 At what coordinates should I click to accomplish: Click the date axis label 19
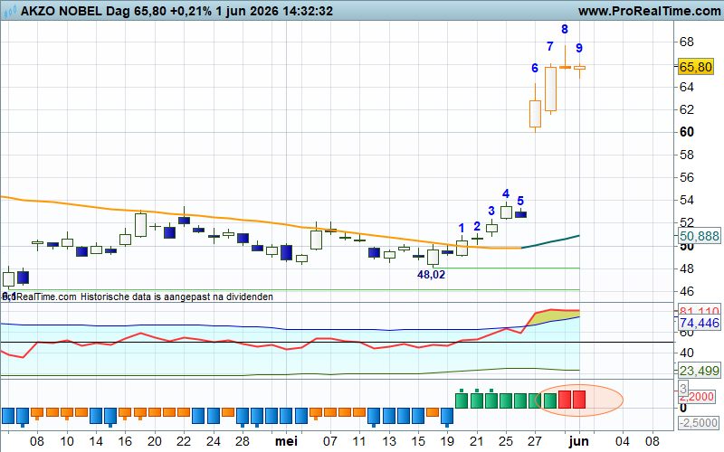click(447, 441)
